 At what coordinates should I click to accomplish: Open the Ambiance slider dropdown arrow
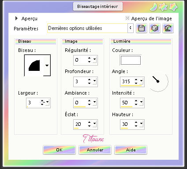click(x=94, y=102)
